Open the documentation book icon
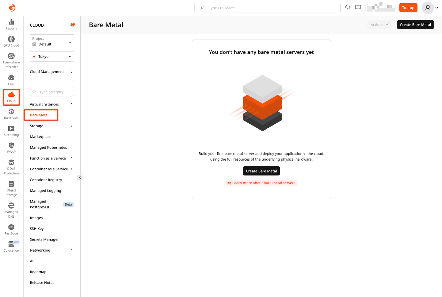 (x=358, y=7)
